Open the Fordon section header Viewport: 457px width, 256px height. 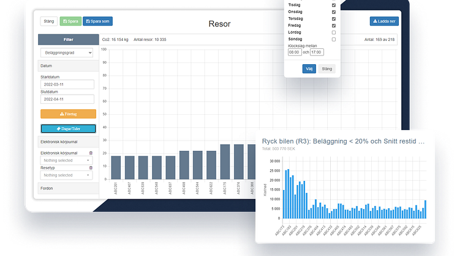[x=69, y=188]
